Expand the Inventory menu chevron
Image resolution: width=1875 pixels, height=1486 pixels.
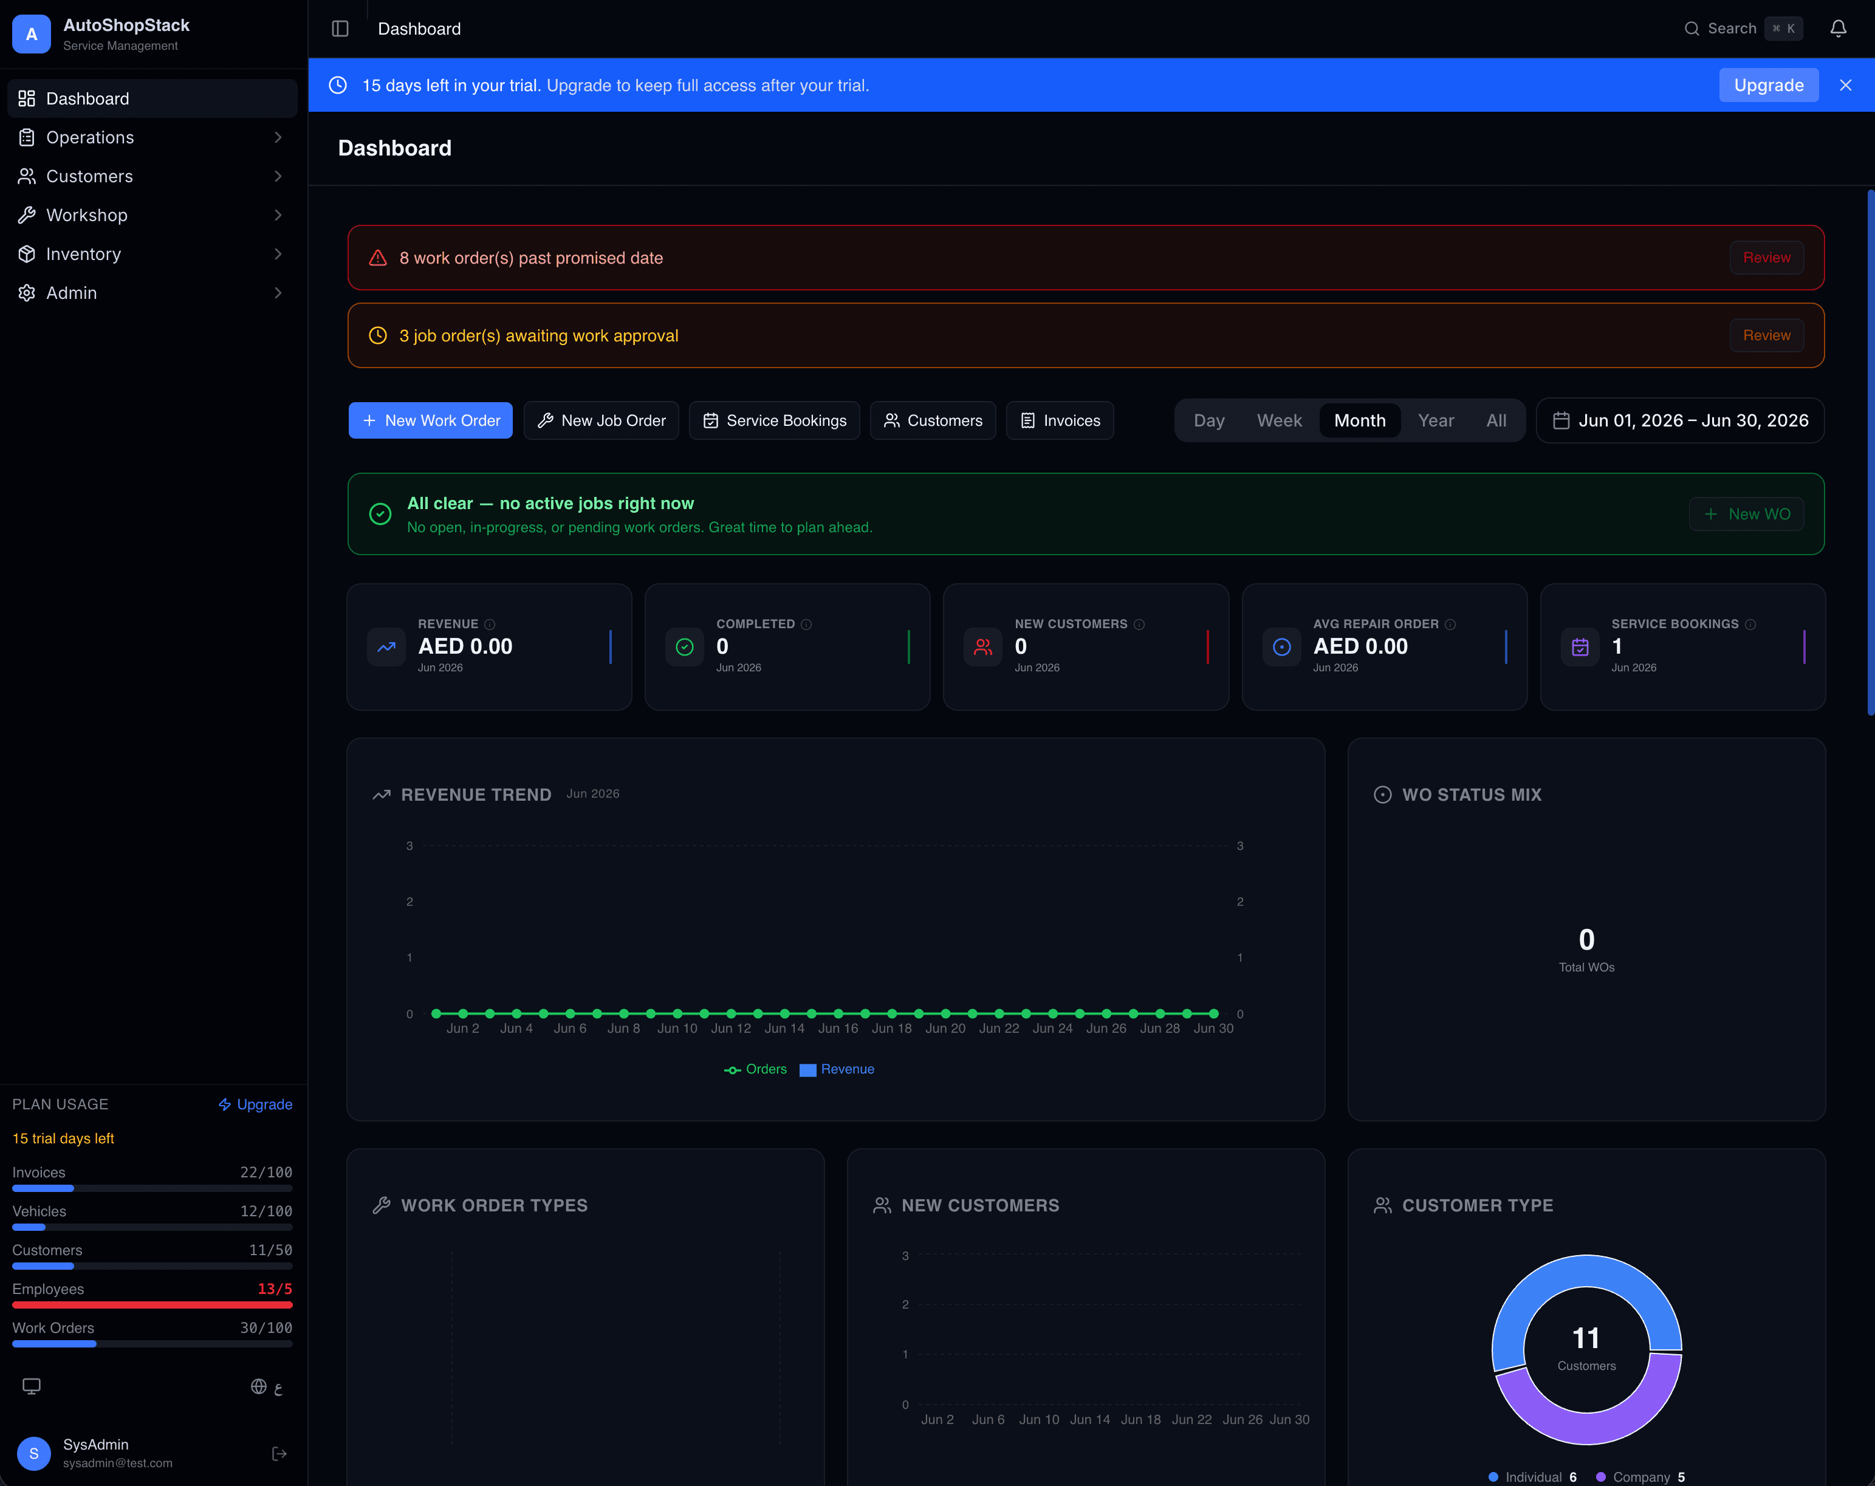(x=278, y=254)
